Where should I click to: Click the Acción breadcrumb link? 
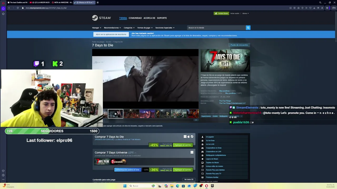click(x=108, y=42)
